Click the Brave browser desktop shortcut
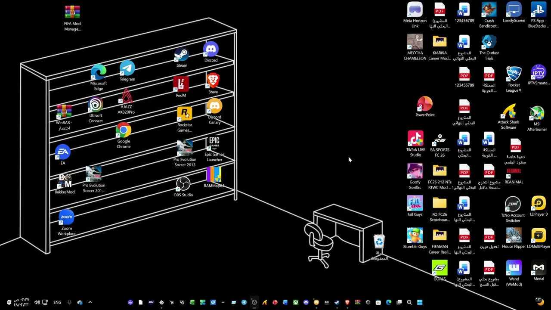This screenshot has height=310, width=551. (x=213, y=84)
